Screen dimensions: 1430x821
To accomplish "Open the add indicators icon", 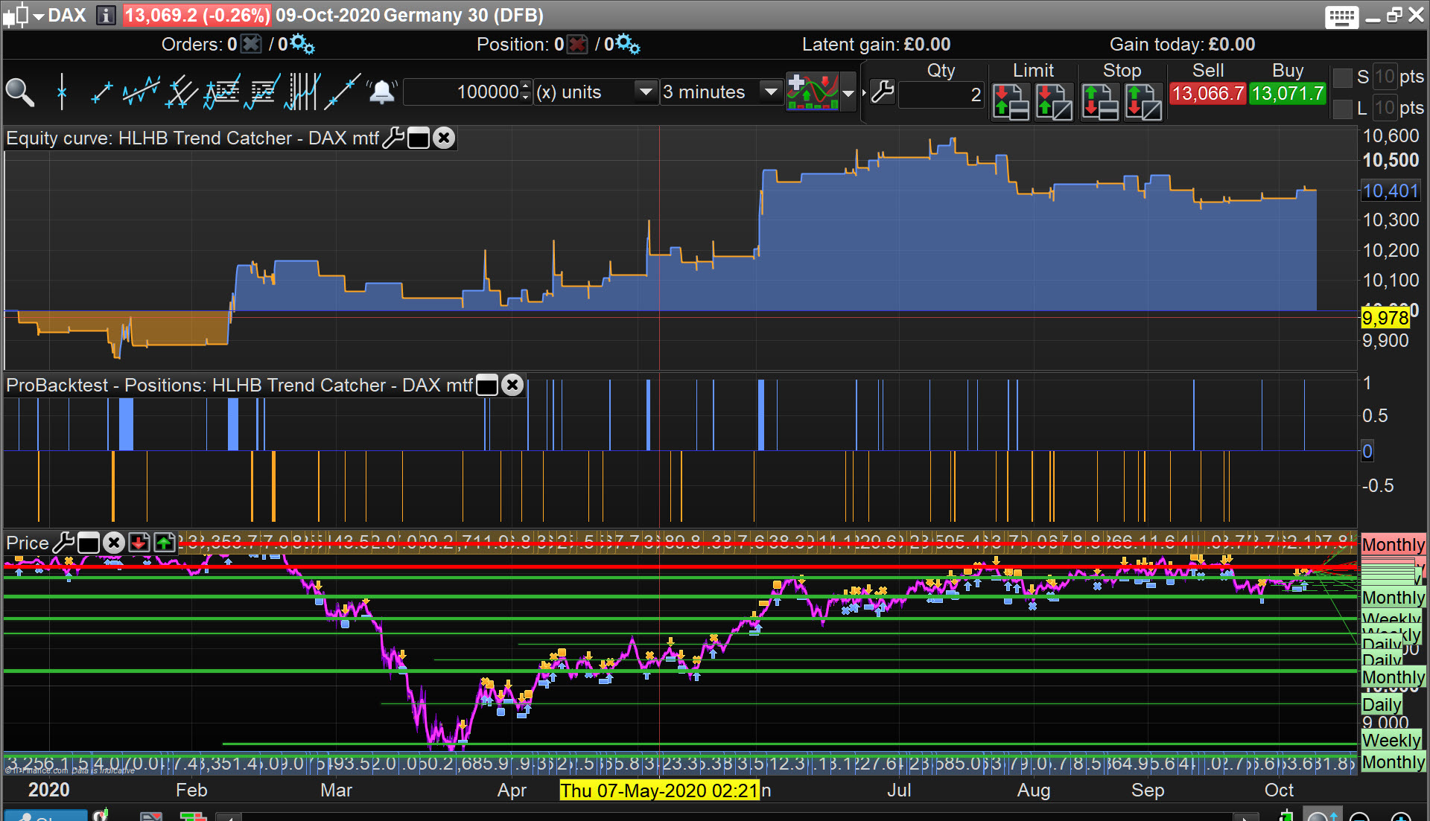I will [813, 92].
